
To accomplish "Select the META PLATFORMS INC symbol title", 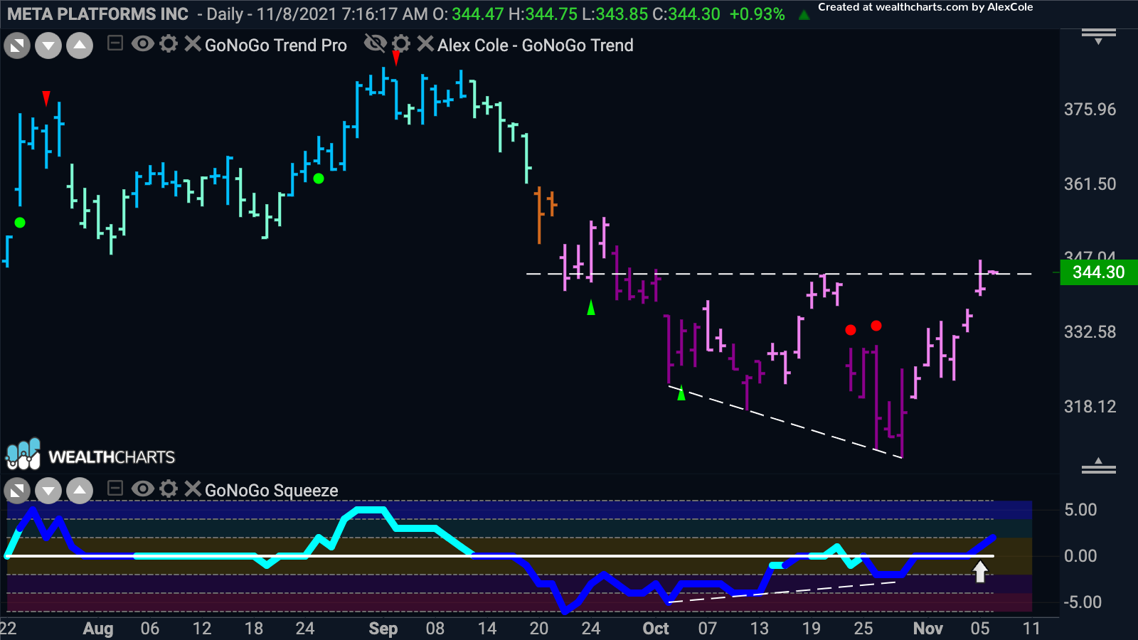I will (x=98, y=14).
